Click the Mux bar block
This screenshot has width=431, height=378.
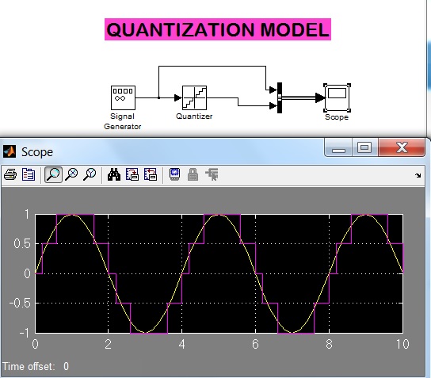(x=280, y=97)
